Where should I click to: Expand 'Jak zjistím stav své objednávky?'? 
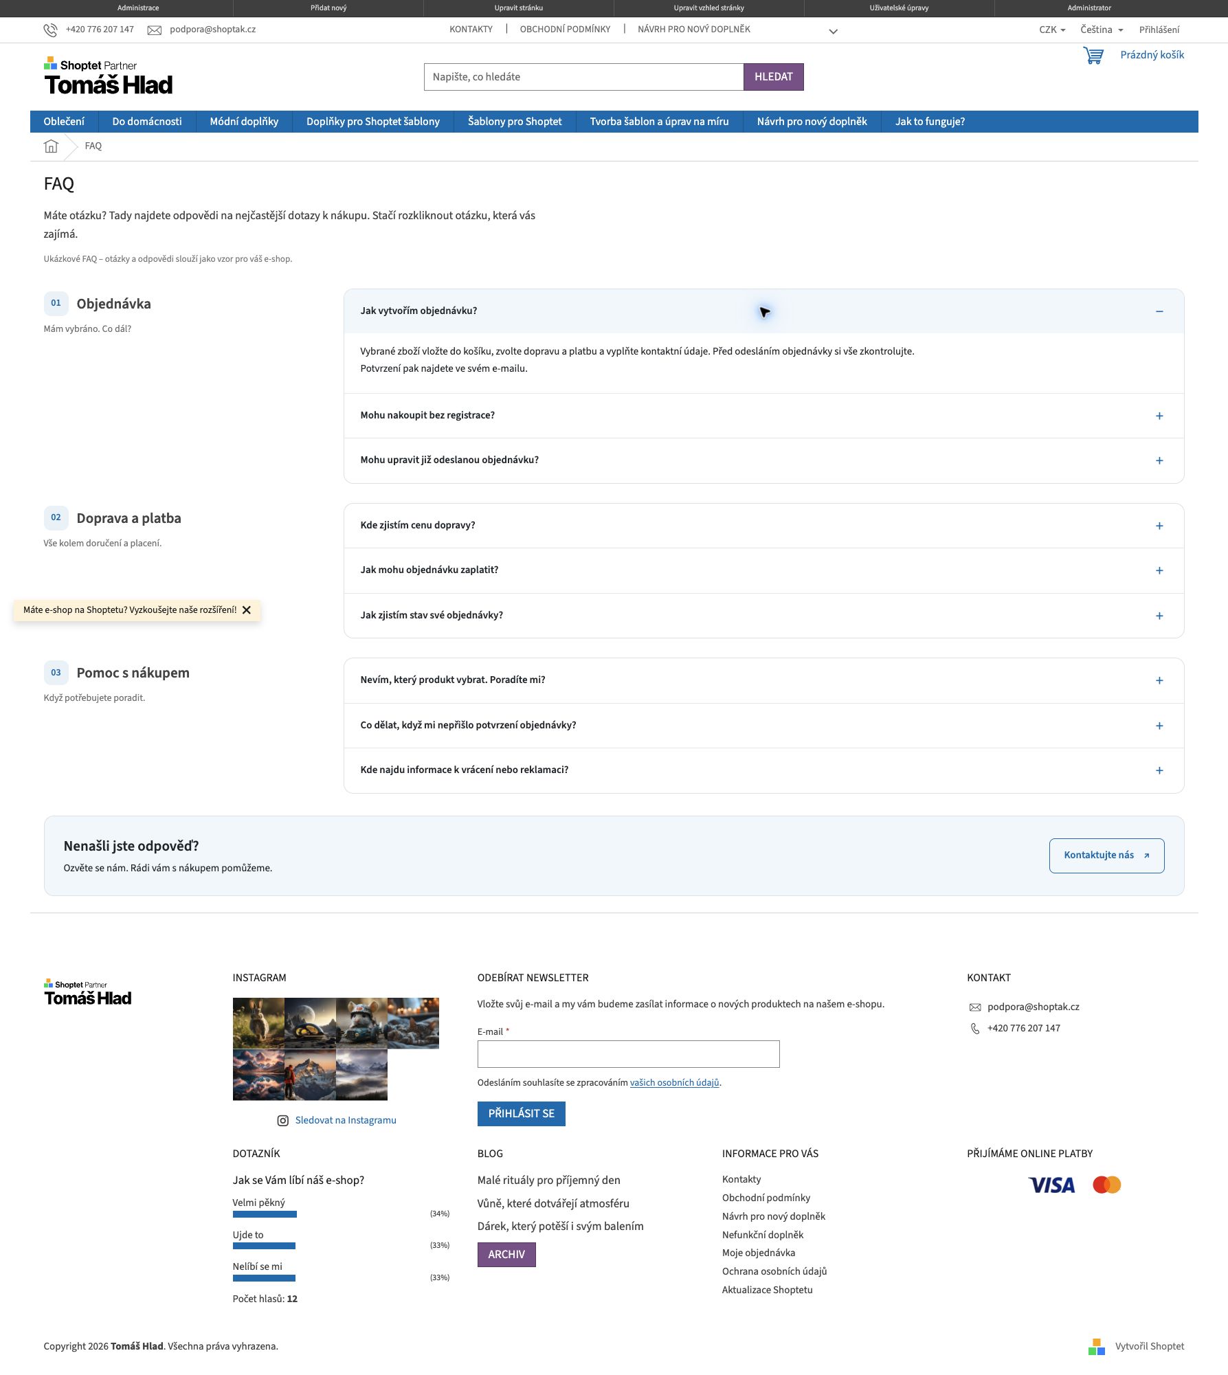point(763,616)
